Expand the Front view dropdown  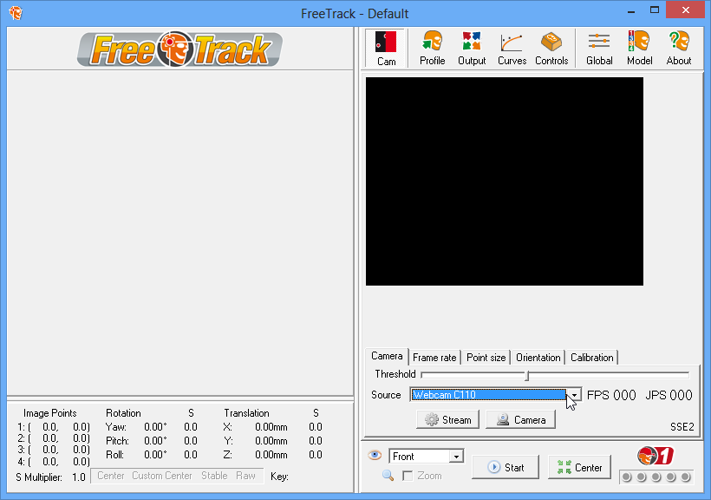tap(456, 457)
